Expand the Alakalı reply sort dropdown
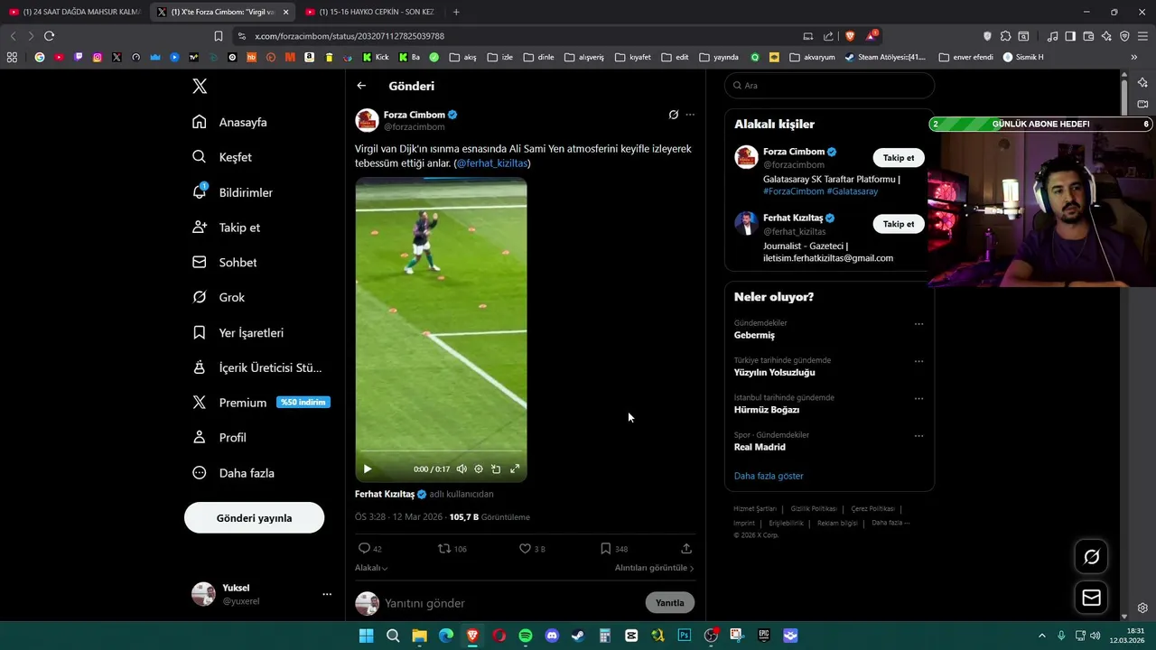1156x650 pixels. pos(371,568)
